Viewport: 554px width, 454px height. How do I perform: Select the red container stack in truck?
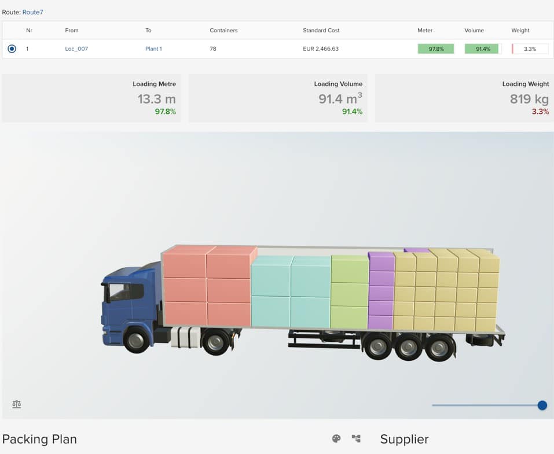tap(207, 286)
